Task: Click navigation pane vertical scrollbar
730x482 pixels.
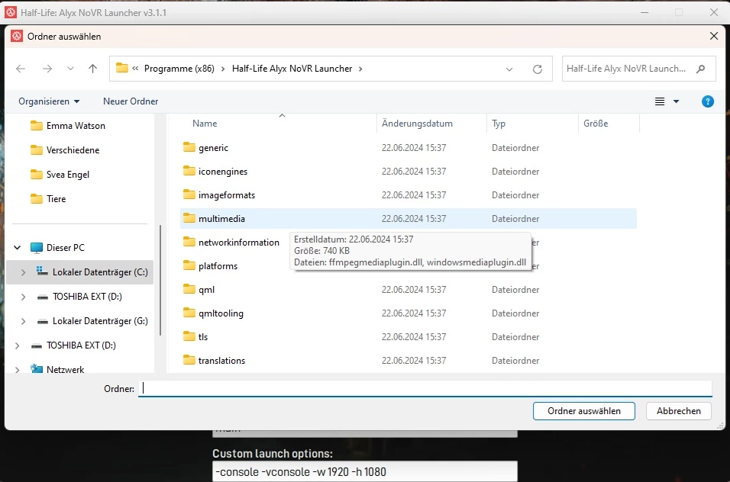Action: [x=160, y=280]
